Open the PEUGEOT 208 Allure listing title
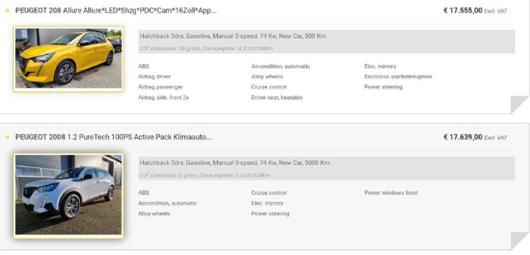Viewport: 530px width, 255px height. [116, 11]
